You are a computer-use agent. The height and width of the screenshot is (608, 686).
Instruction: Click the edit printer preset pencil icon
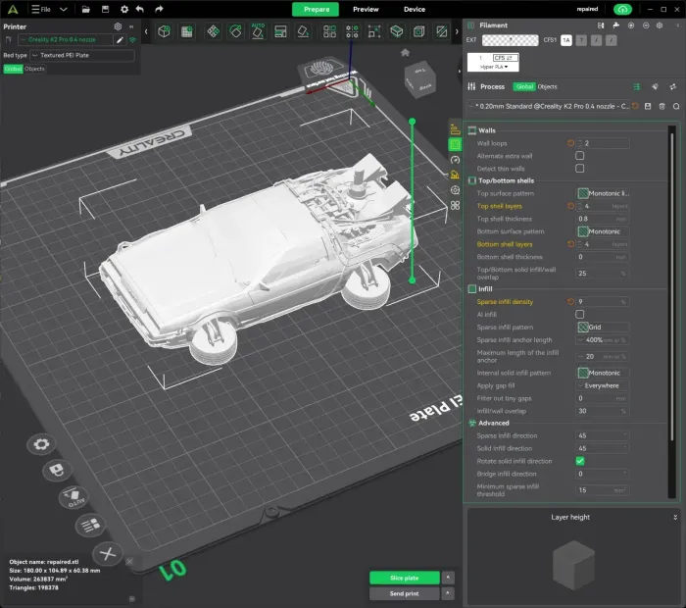coord(120,40)
